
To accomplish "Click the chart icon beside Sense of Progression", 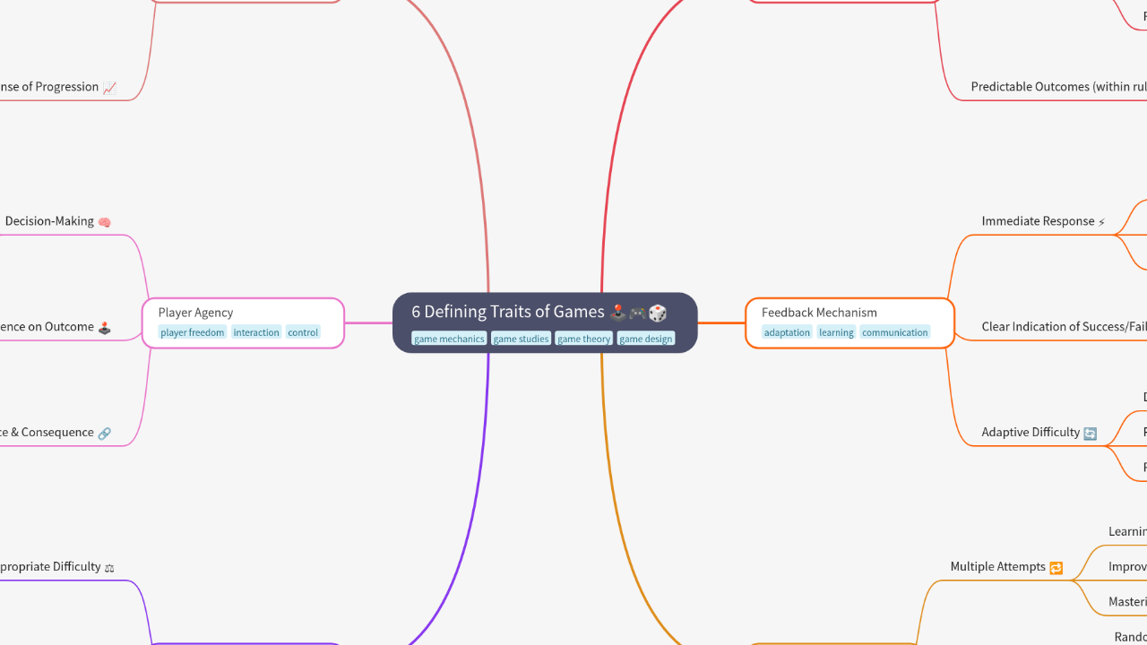I will pyautogui.click(x=109, y=88).
